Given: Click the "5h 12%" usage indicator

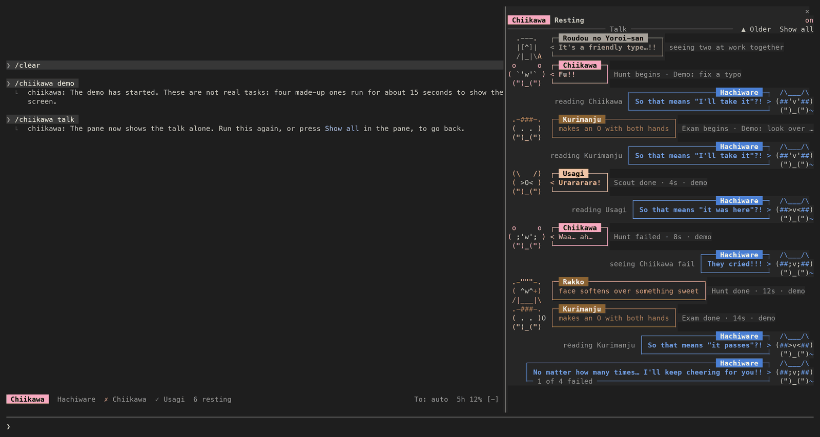Looking at the screenshot, I should 469,400.
